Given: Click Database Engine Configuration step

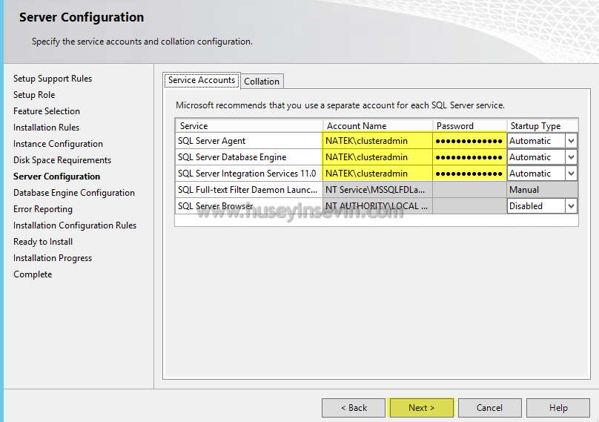Looking at the screenshot, I should click(74, 193).
